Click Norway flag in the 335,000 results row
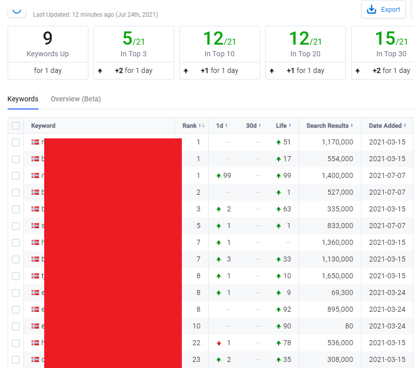This screenshot has height=368, width=414. click(35, 209)
